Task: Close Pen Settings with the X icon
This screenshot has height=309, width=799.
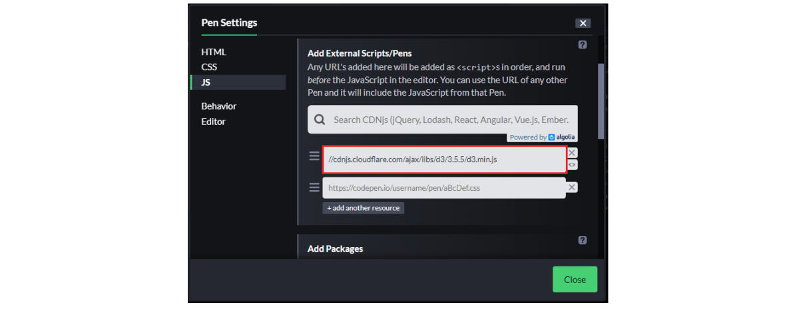Action: coord(583,23)
